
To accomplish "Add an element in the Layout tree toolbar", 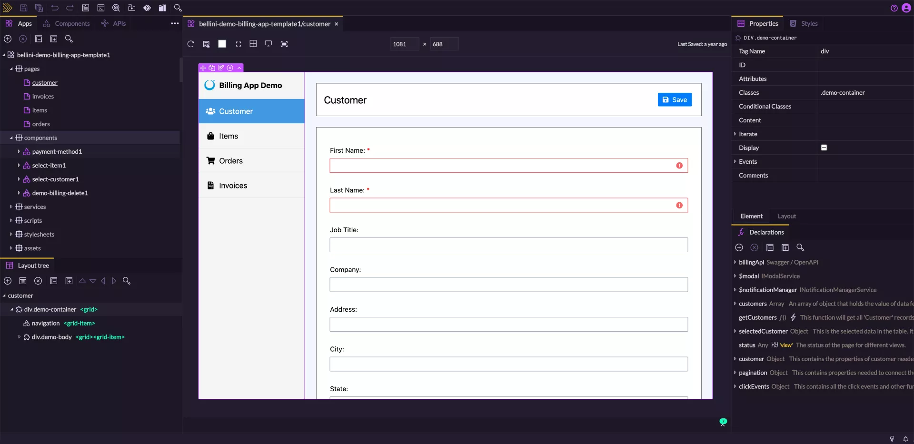I will (x=8, y=281).
